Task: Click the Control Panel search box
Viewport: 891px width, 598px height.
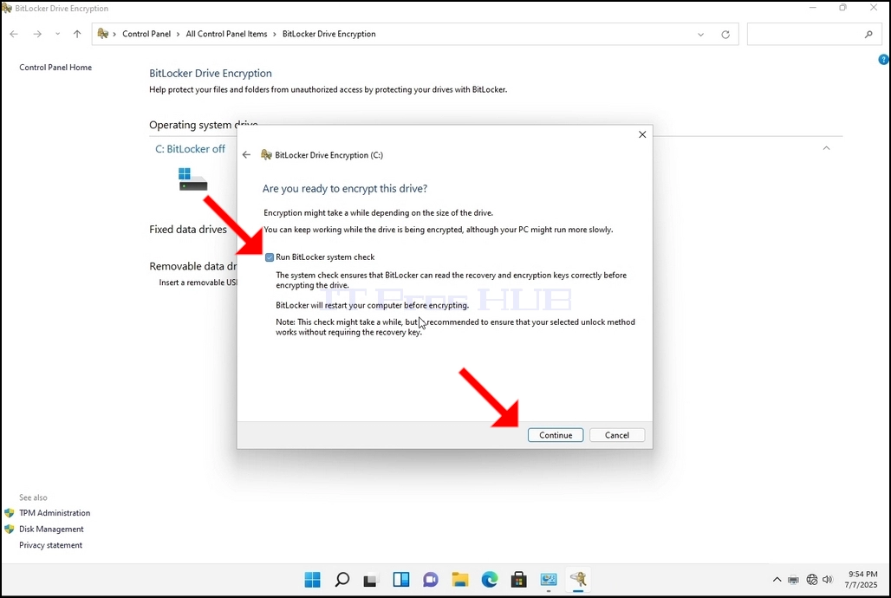Action: [813, 34]
